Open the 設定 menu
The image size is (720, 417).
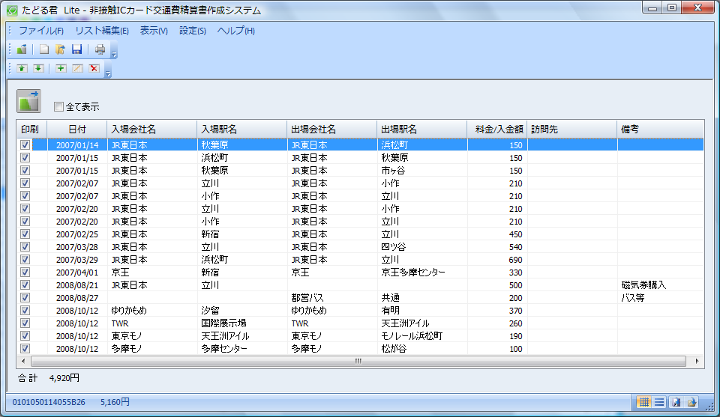(192, 31)
